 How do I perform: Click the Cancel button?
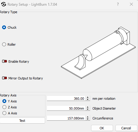click(126, 128)
